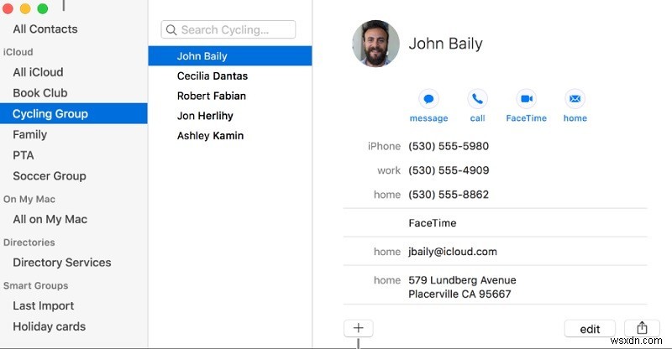This screenshot has height=349, width=672.
Task: Click the edit button
Action: point(590,329)
